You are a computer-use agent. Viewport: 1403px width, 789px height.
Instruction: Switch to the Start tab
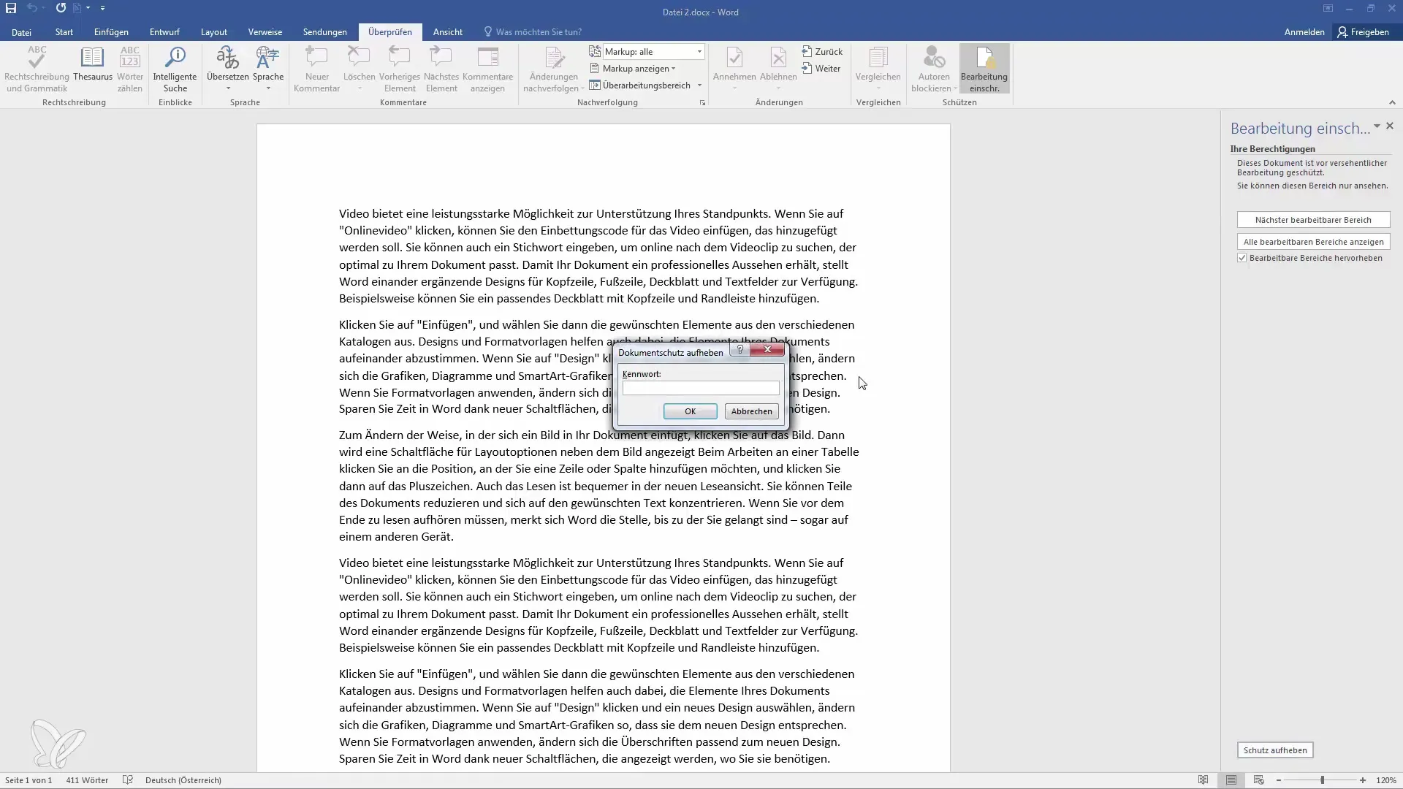click(64, 32)
